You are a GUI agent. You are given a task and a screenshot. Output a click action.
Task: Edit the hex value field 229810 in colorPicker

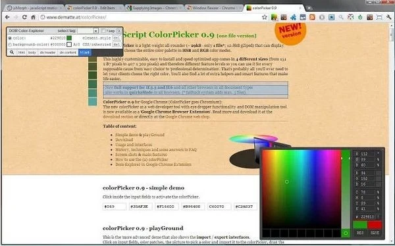pos(367,217)
